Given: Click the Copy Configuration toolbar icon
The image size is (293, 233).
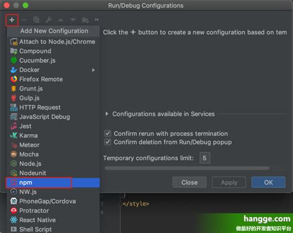Looking at the screenshot, I should click(36, 20).
